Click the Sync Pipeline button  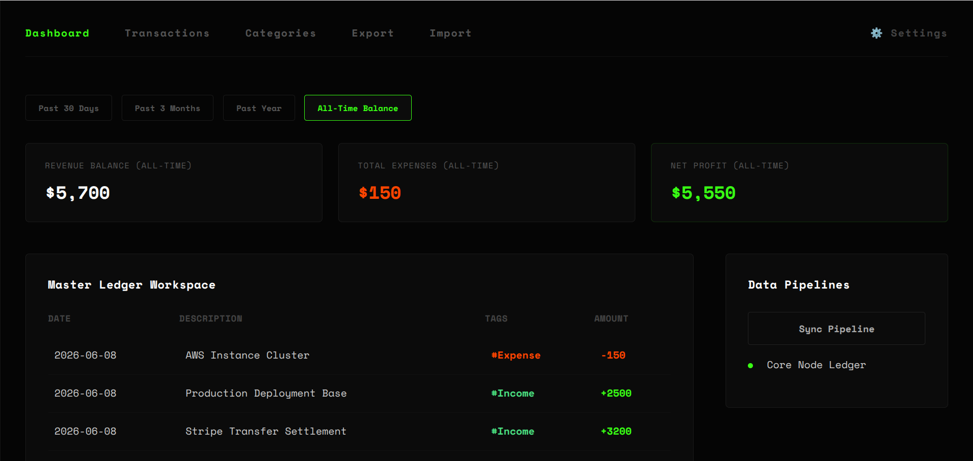pyautogui.click(x=836, y=329)
